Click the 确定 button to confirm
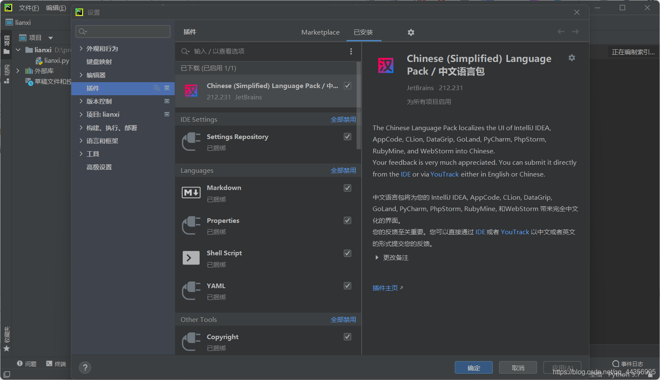 point(473,367)
